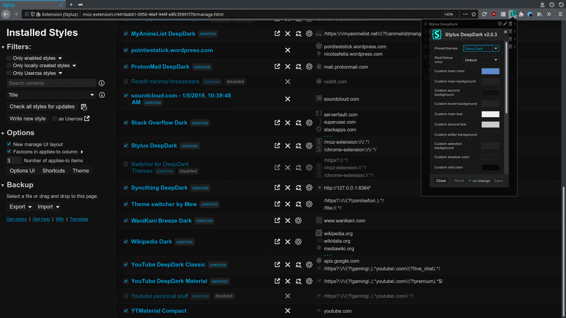This screenshot has width=566, height=318.
Task: Pick the Custom main color swatch
Action: pyautogui.click(x=490, y=71)
